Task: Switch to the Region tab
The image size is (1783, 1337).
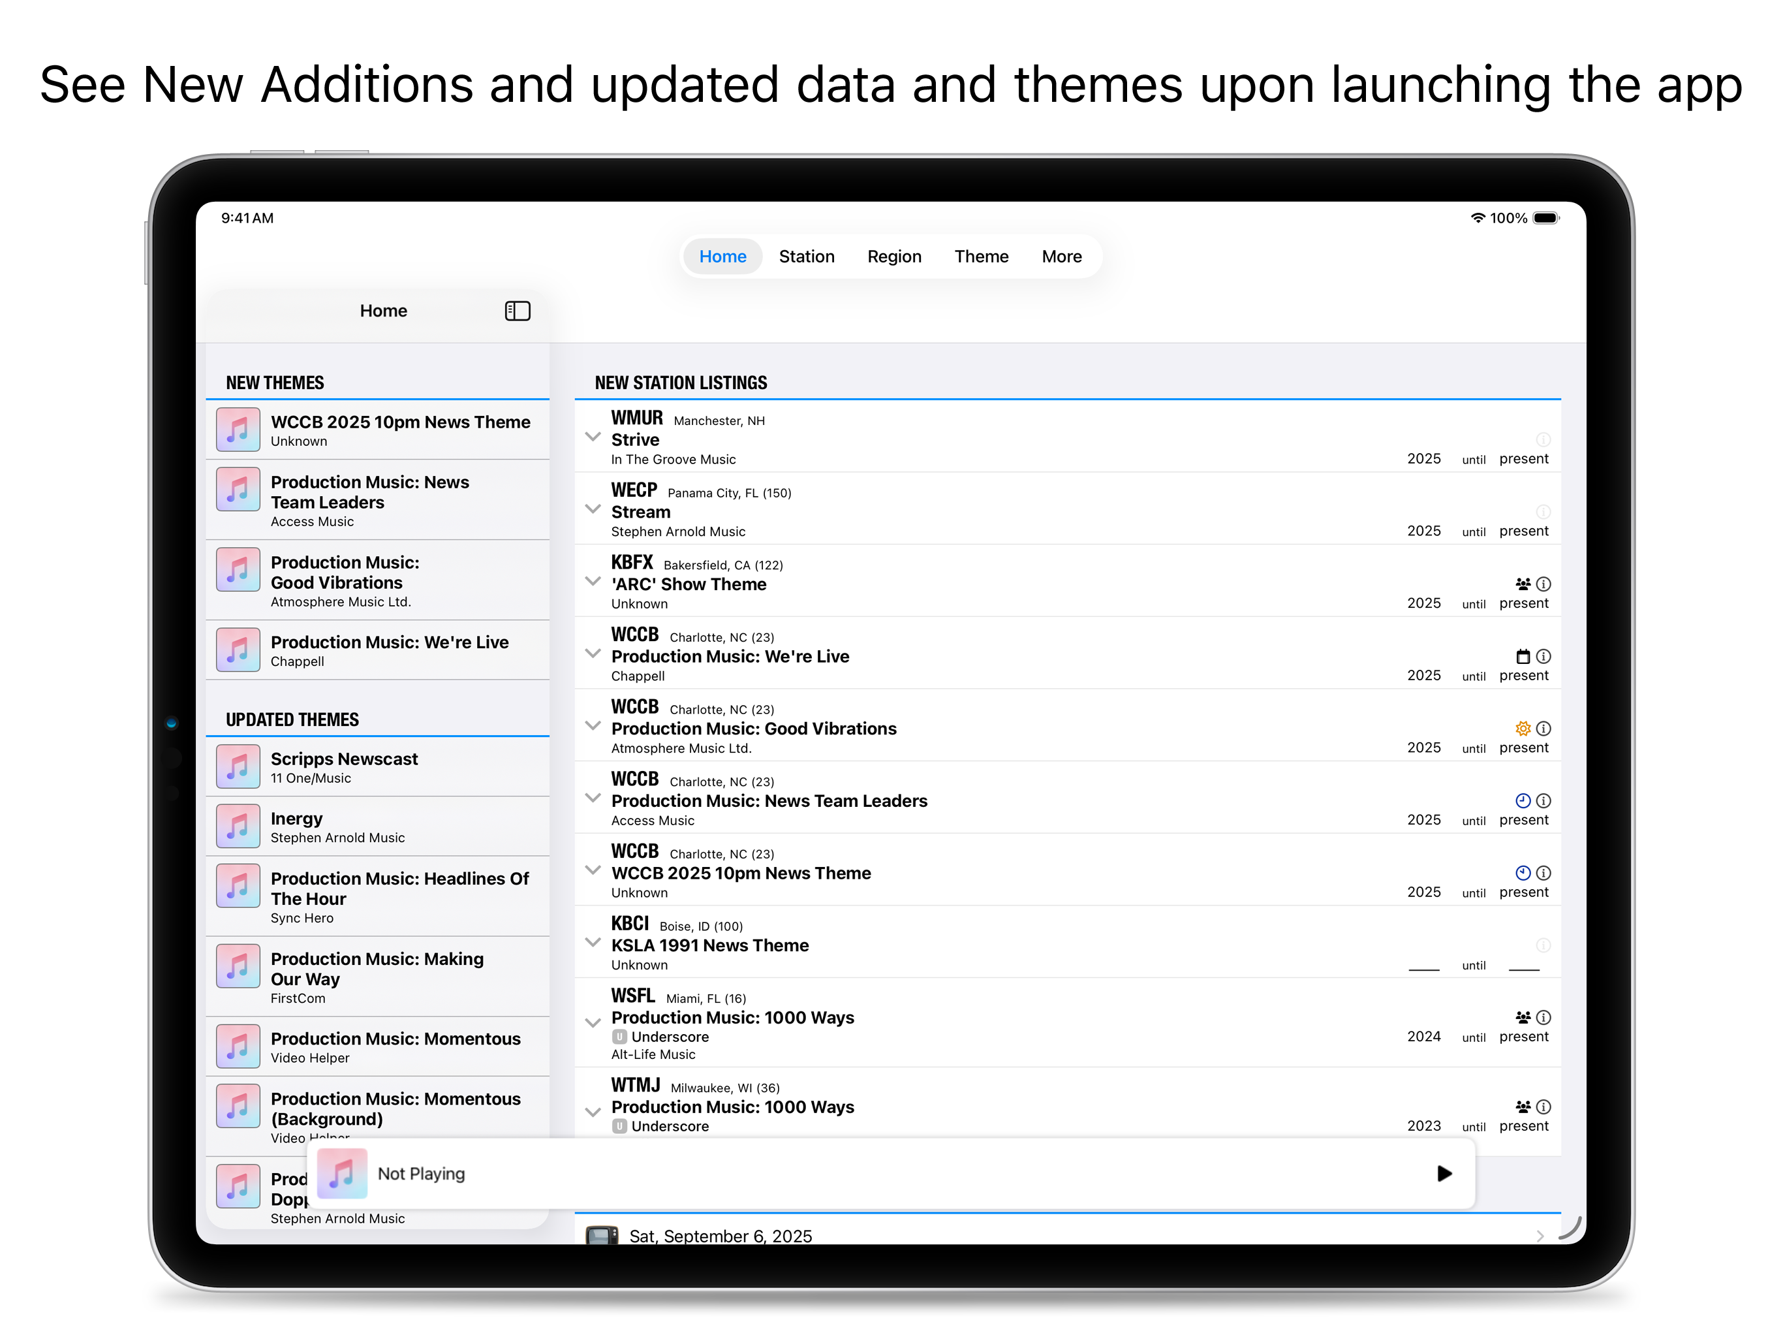Action: point(894,257)
